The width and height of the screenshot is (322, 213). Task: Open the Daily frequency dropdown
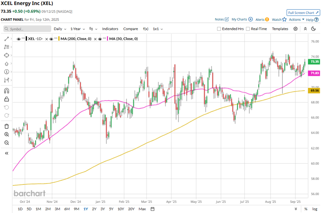point(60,29)
